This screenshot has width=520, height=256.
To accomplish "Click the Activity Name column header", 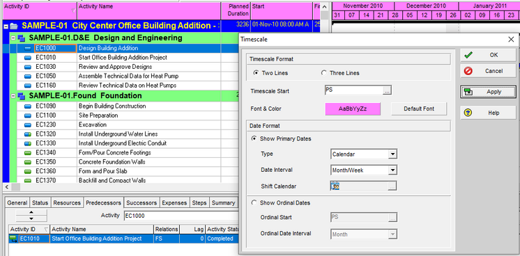I will click(149, 10).
